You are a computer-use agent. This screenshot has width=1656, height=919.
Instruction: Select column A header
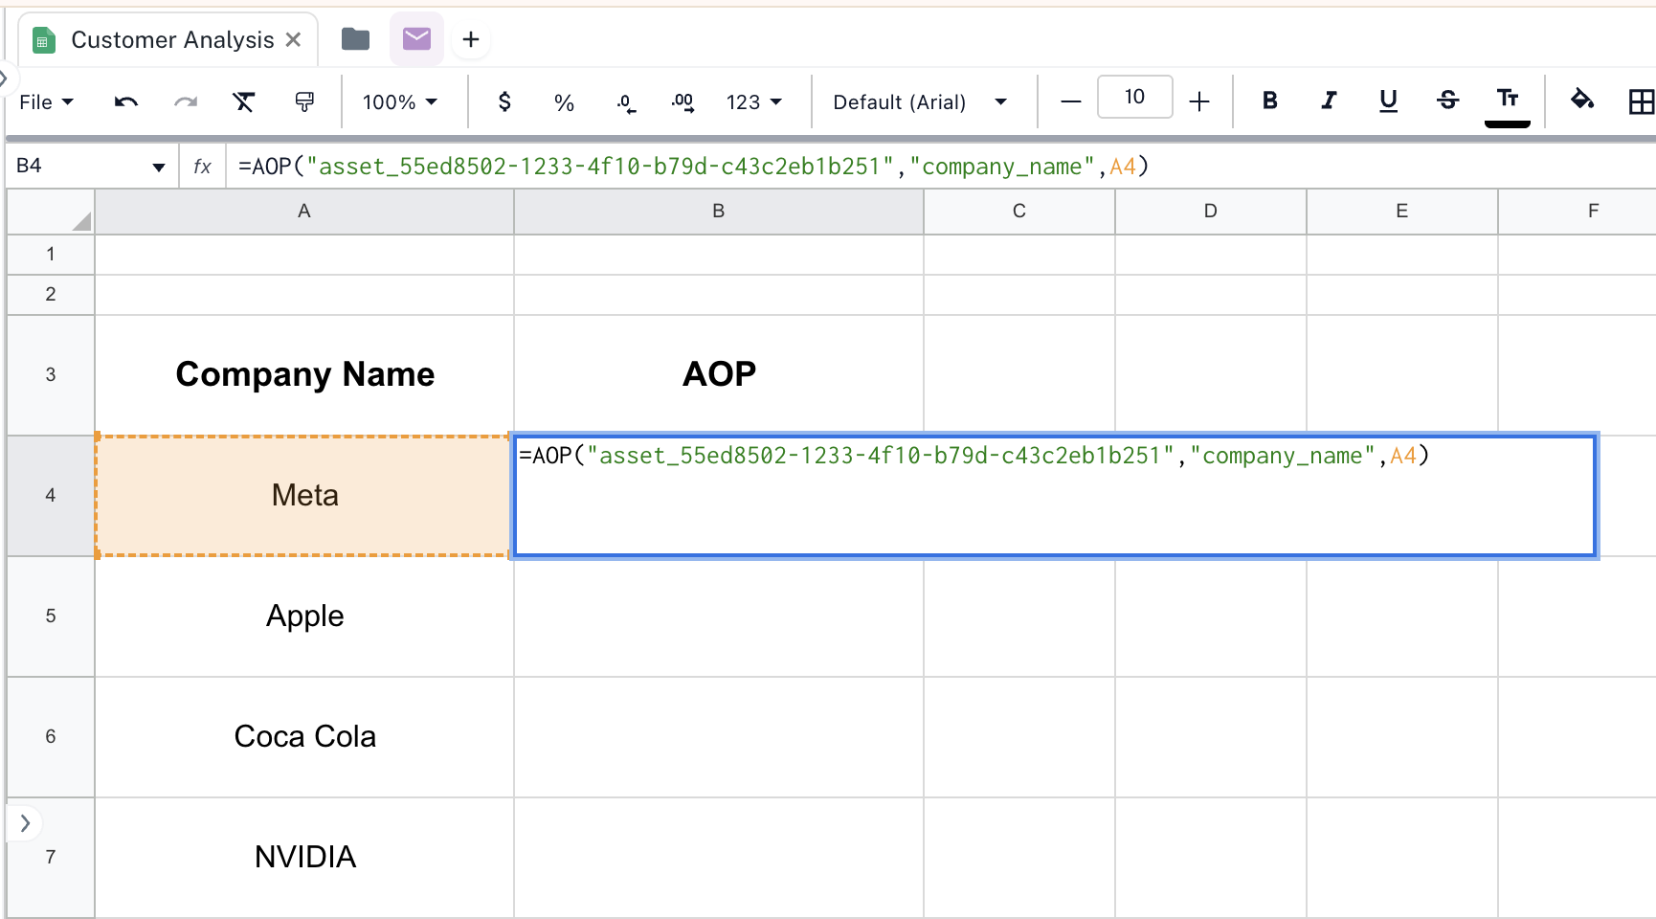click(x=304, y=212)
